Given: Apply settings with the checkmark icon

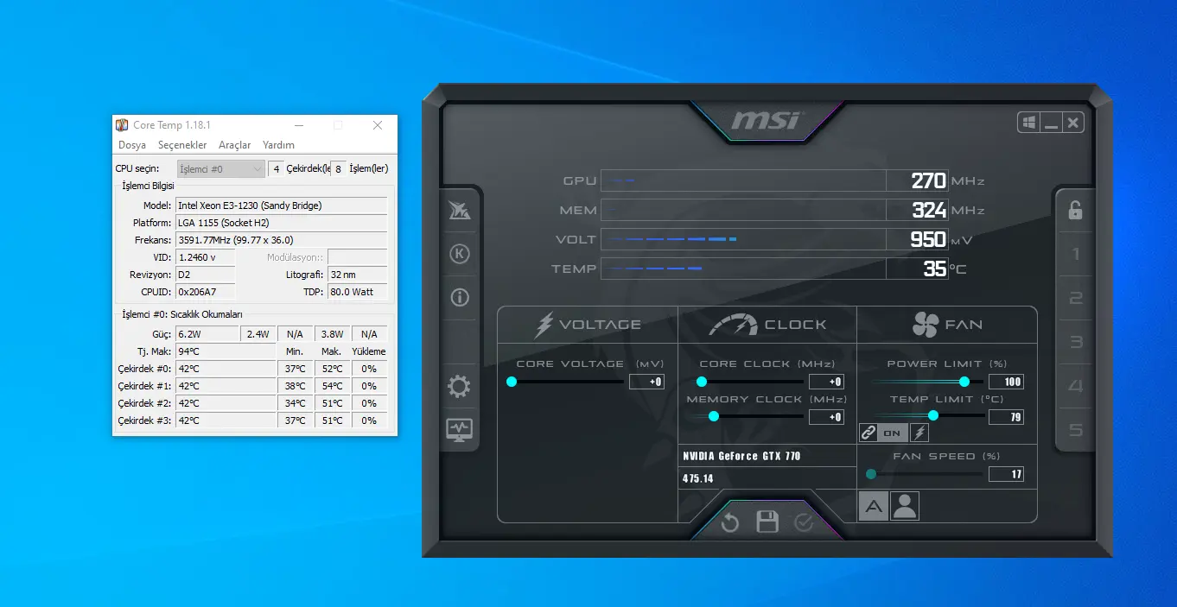Looking at the screenshot, I should tap(804, 522).
